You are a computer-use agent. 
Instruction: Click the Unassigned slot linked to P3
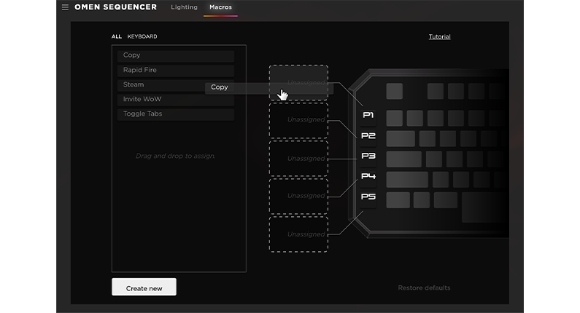pos(298,159)
